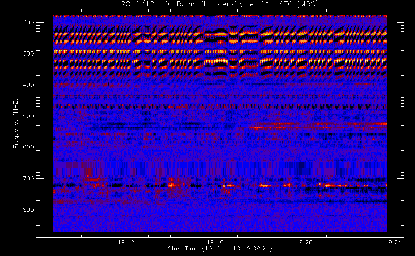Click the 200 frequency tick label
Screen dimensions: 415x256
(x=28, y=22)
